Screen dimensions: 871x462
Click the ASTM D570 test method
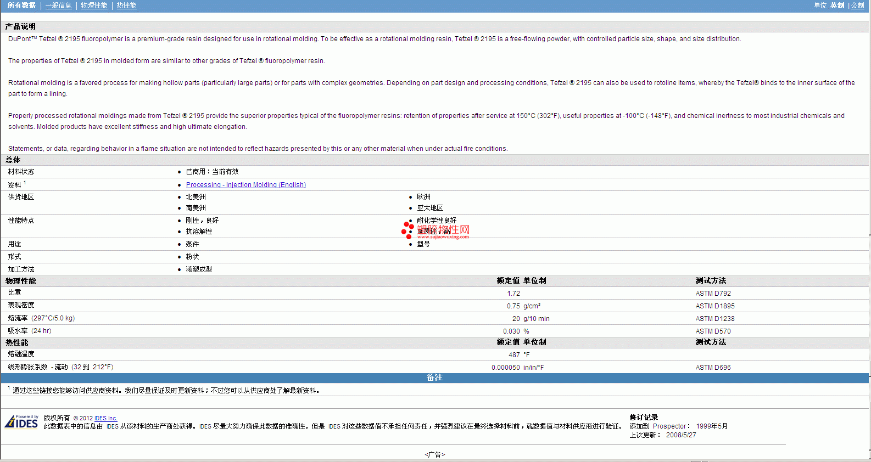713,331
